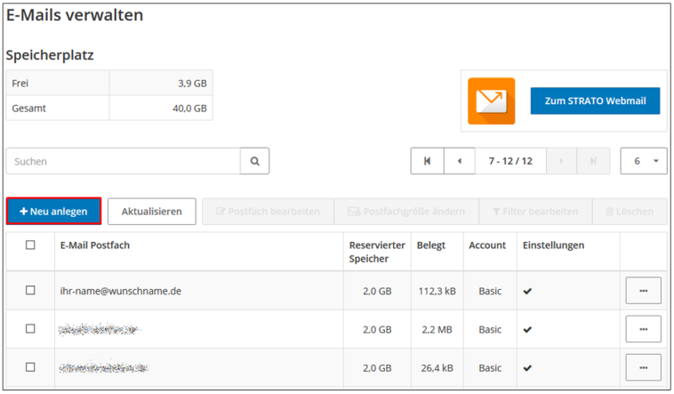The image size is (674, 394).
Task: Open the entries-per-page dropdown showing 6
Action: coord(644,161)
